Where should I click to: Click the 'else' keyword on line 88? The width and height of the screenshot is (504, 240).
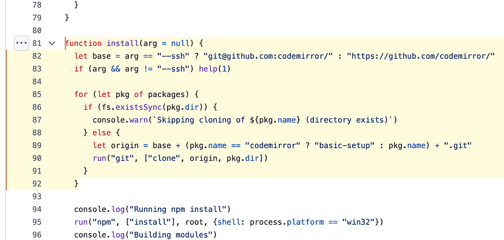pos(101,133)
